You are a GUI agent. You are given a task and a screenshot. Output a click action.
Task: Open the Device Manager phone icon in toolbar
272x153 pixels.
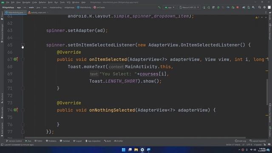point(249,8)
